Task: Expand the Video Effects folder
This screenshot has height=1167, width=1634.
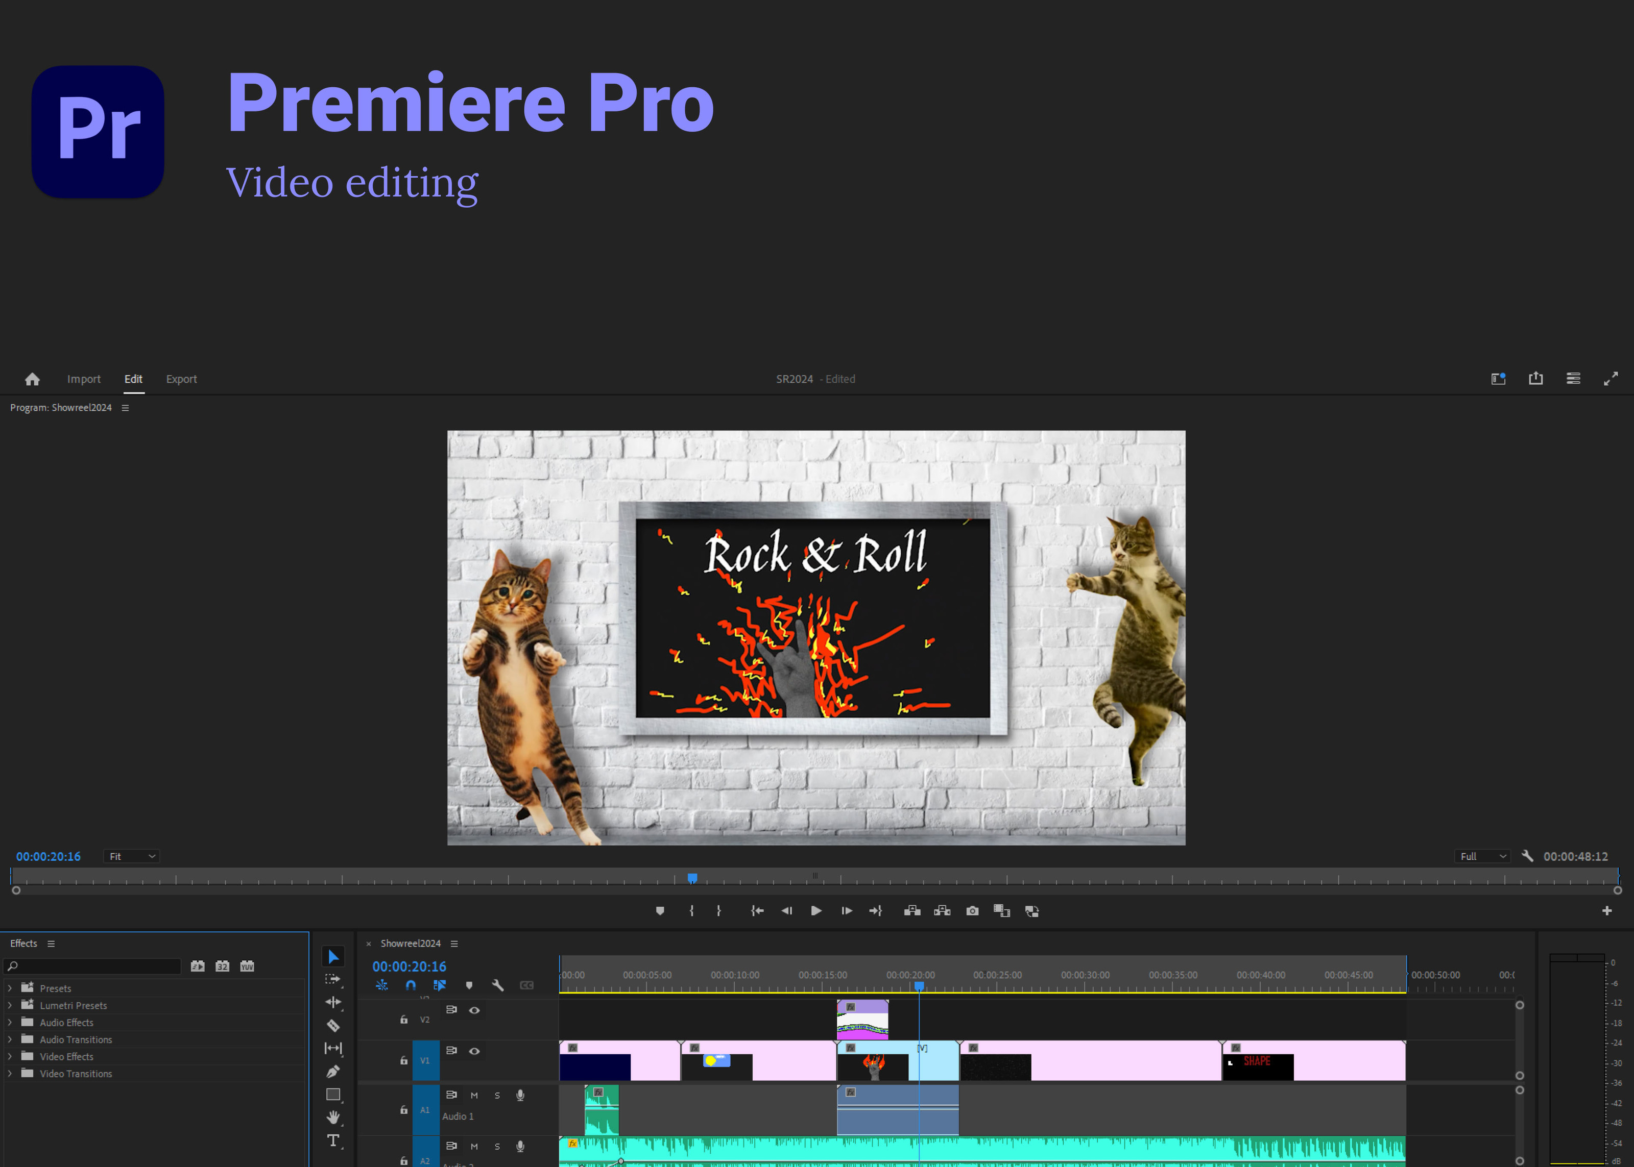Action: [x=9, y=1056]
